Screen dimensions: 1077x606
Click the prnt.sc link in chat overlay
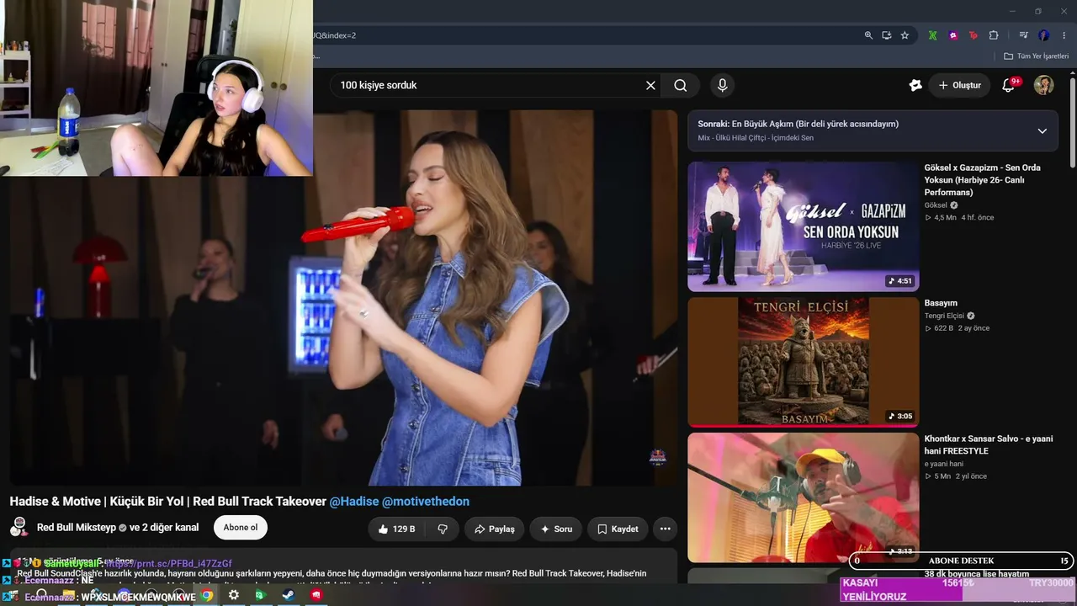167,563
